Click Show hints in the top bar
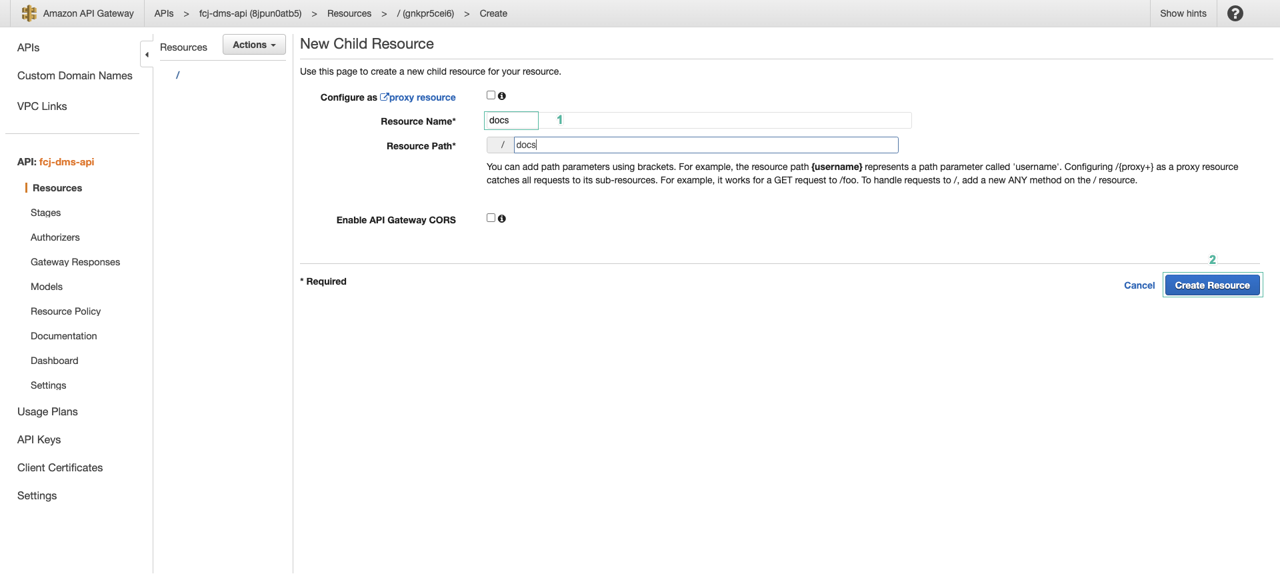 click(1183, 13)
